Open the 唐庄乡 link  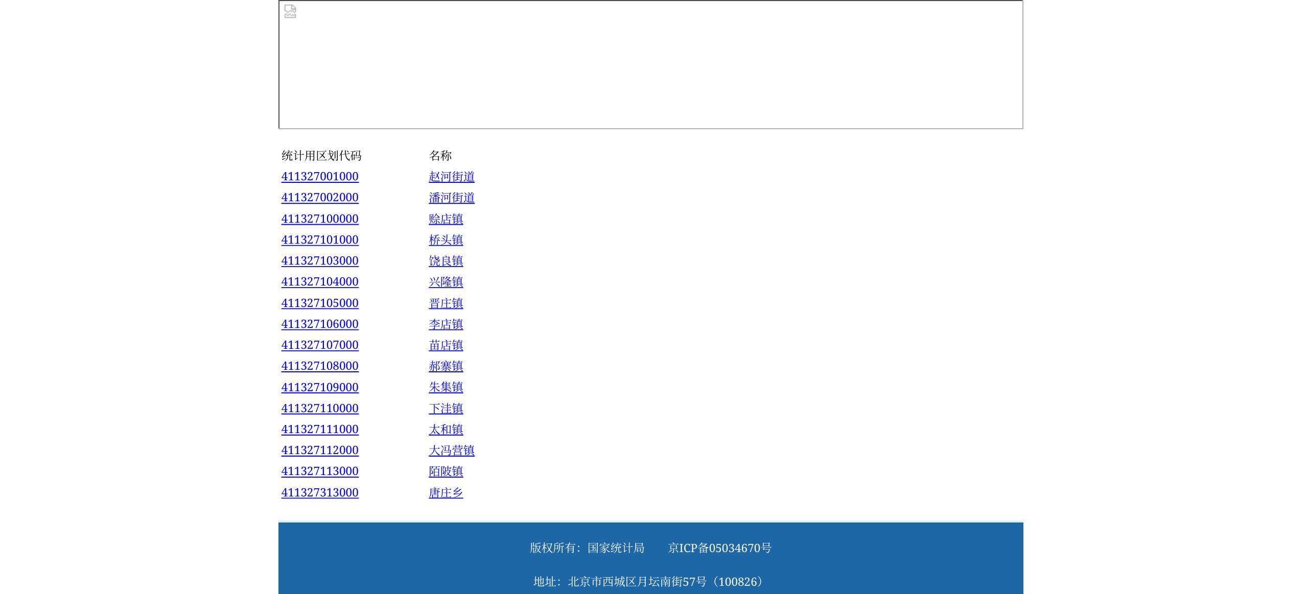click(446, 493)
